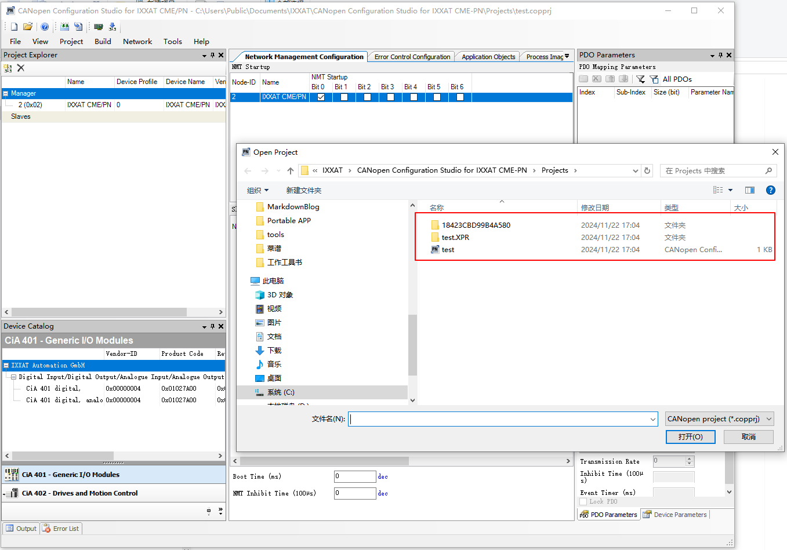The height and width of the screenshot is (550, 787).
Task: Pin the Project Explorer panel
Action: (212, 55)
